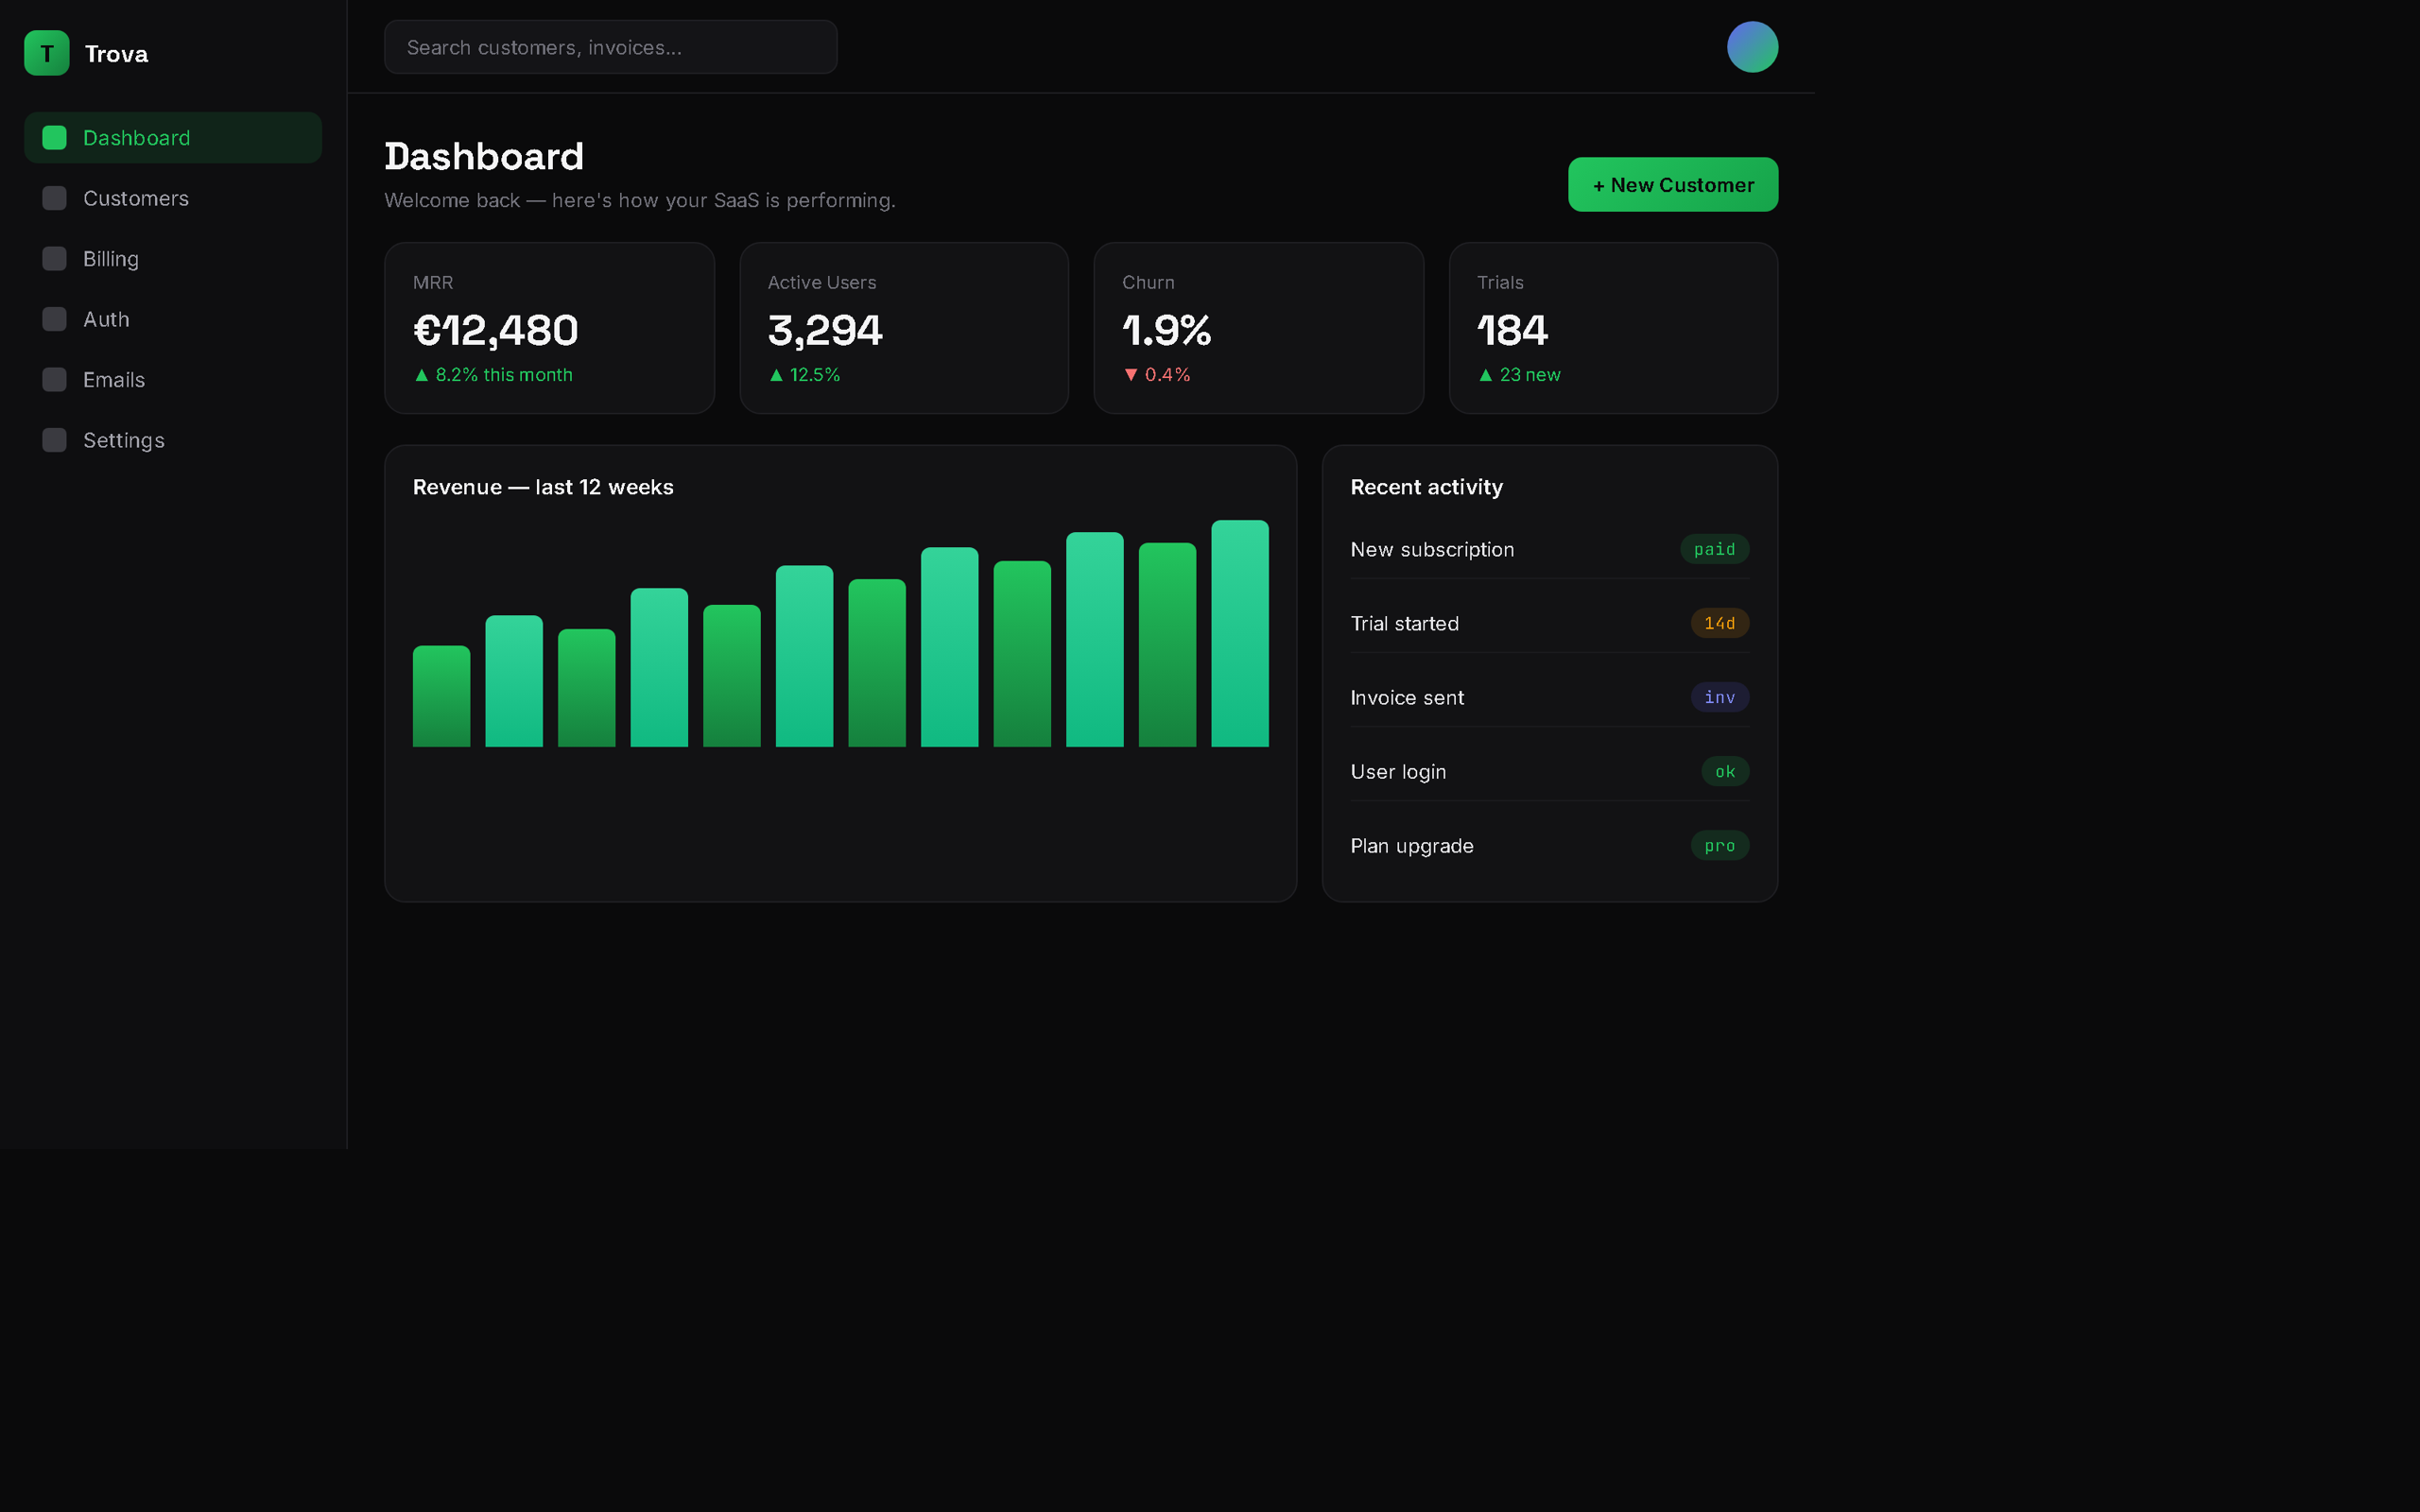This screenshot has height=1512, width=2420.
Task: Select the Plan upgrade activity row
Action: click(x=1549, y=846)
